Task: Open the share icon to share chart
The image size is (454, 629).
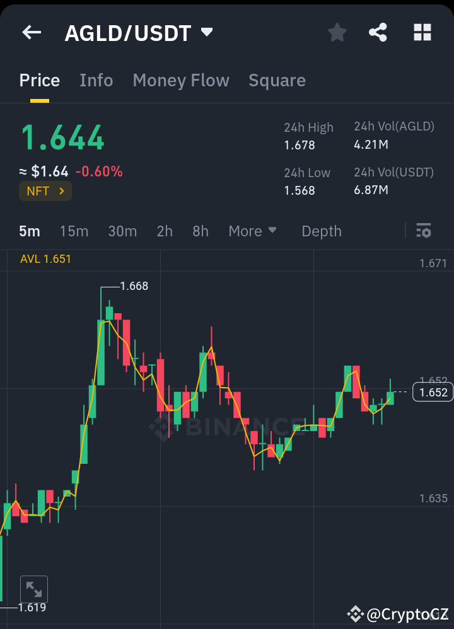Action: 378,32
